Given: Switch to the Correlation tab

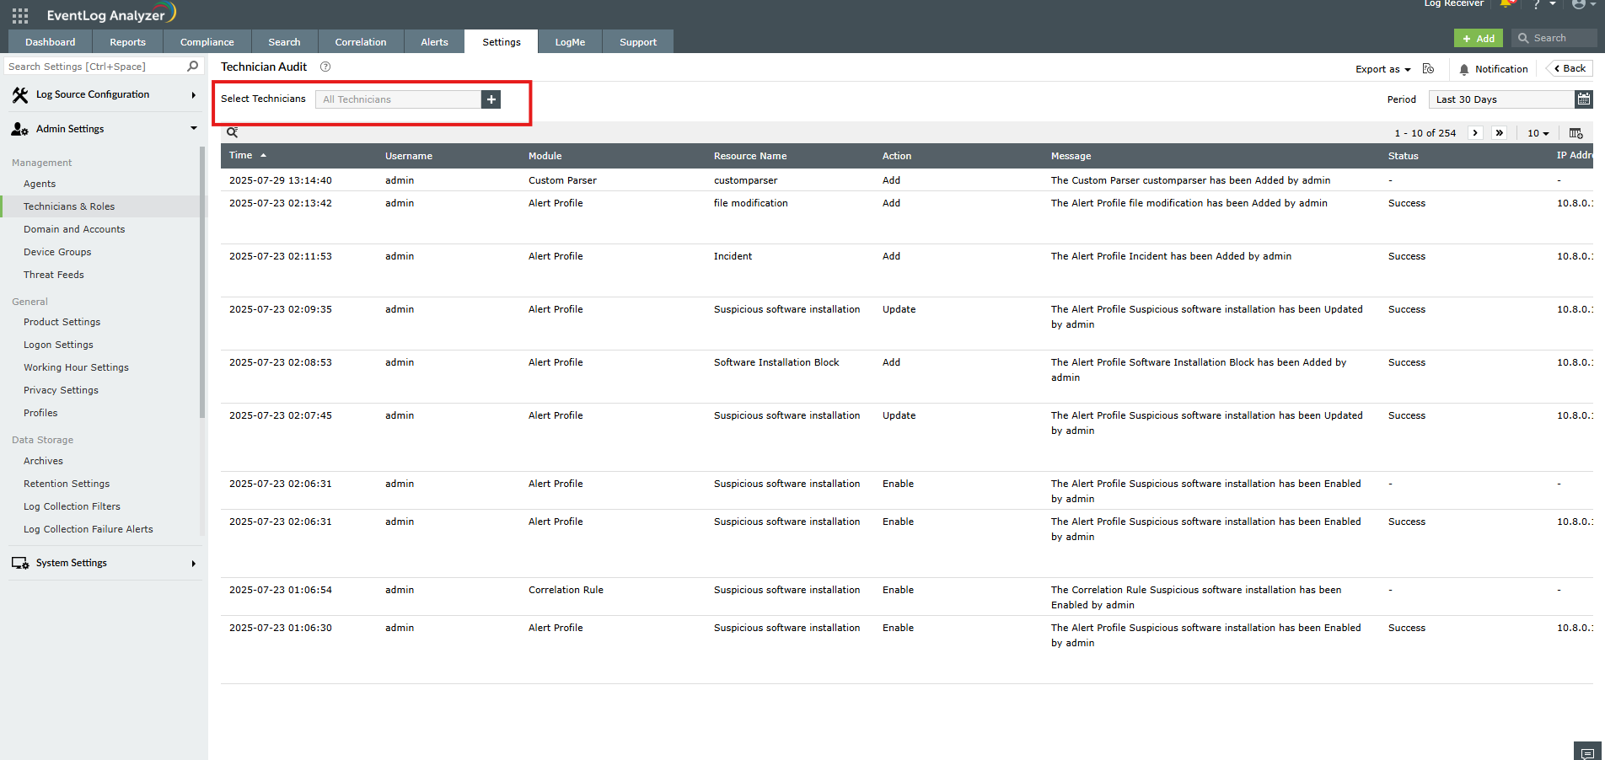Looking at the screenshot, I should [360, 42].
